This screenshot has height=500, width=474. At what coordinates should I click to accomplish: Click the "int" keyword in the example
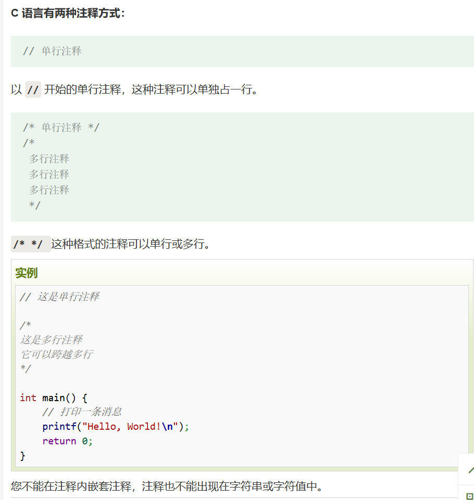click(28, 398)
